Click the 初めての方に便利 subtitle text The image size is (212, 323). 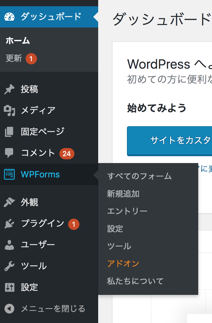pos(169,79)
